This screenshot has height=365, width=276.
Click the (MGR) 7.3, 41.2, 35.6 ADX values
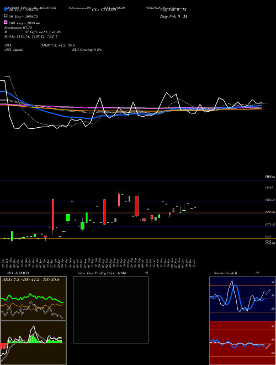coord(57,45)
